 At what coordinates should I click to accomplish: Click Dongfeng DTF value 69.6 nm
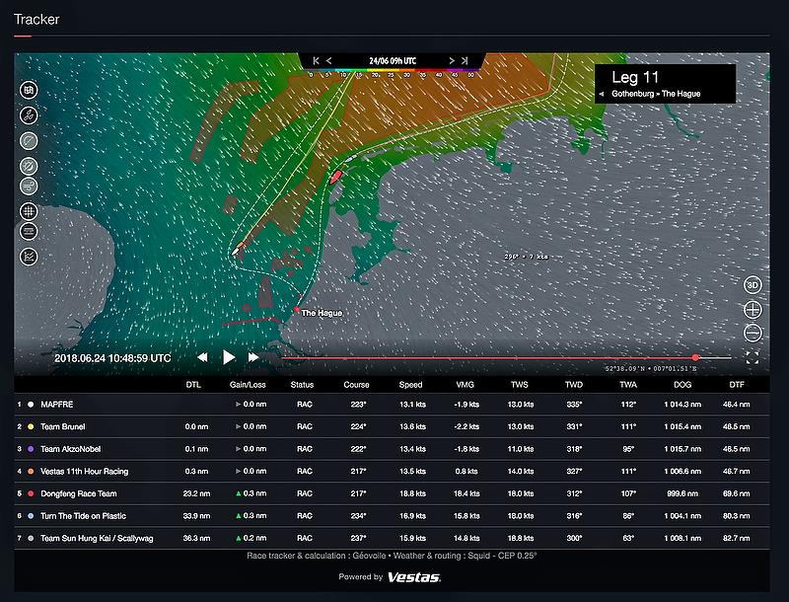(737, 493)
